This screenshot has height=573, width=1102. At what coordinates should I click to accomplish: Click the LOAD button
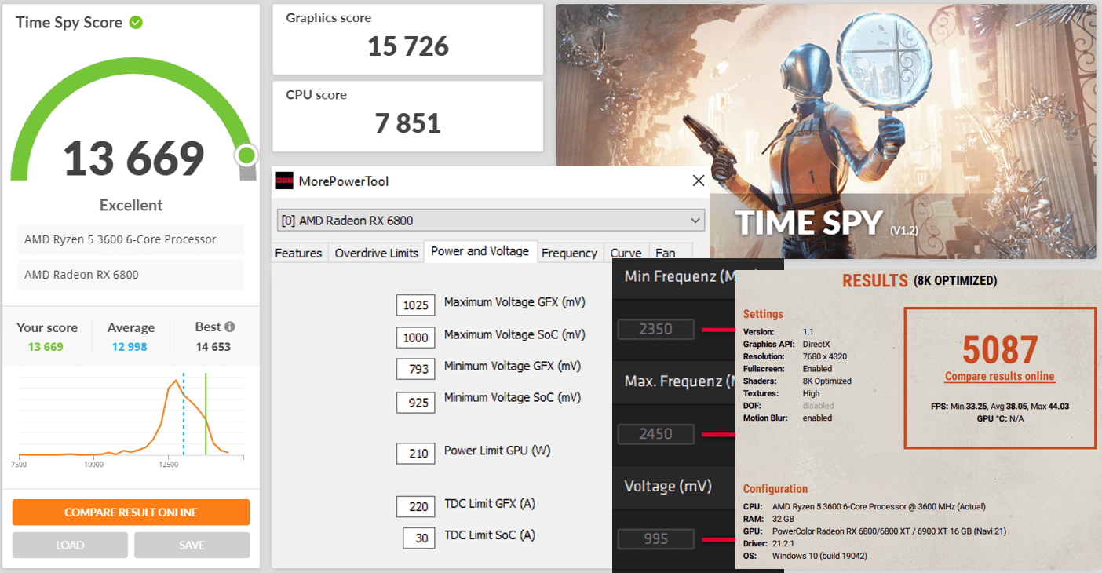pyautogui.click(x=70, y=545)
